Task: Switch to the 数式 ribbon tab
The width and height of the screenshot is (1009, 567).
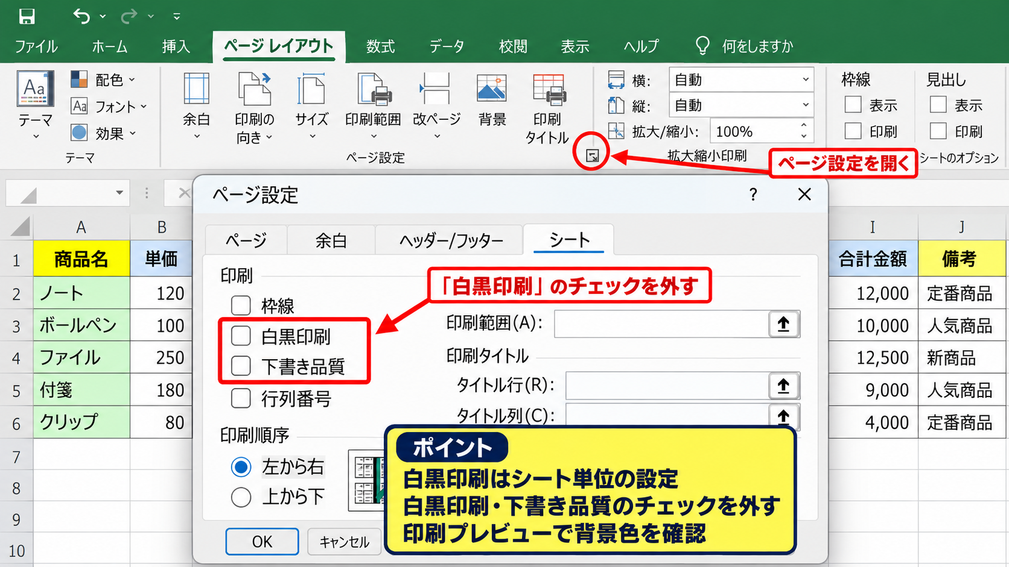Action: pyautogui.click(x=381, y=46)
